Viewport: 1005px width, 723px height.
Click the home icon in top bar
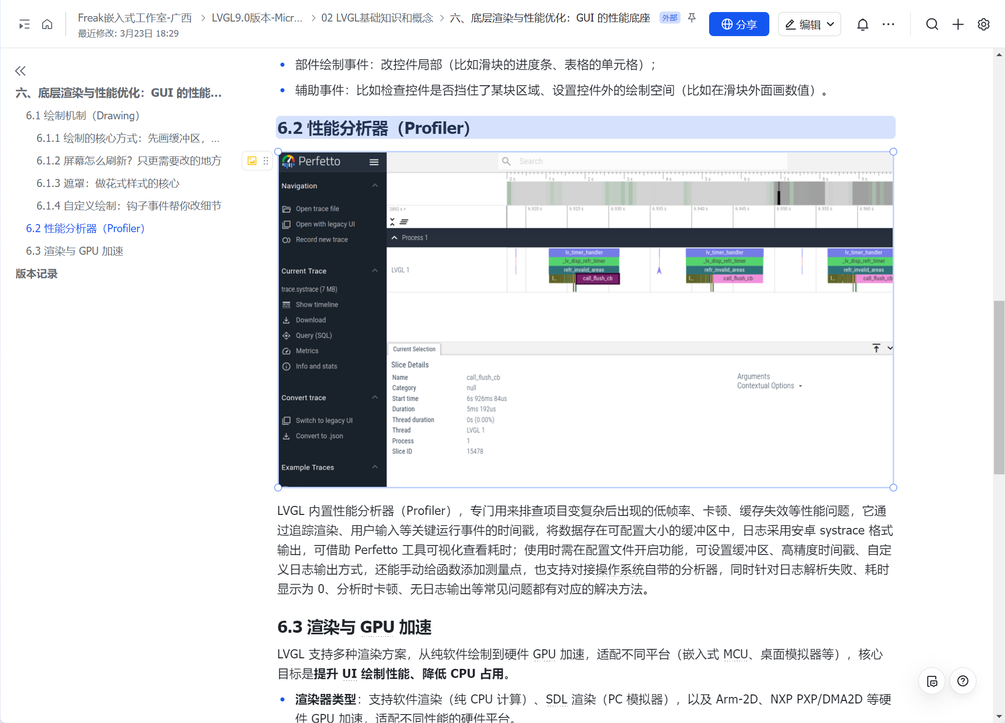47,24
